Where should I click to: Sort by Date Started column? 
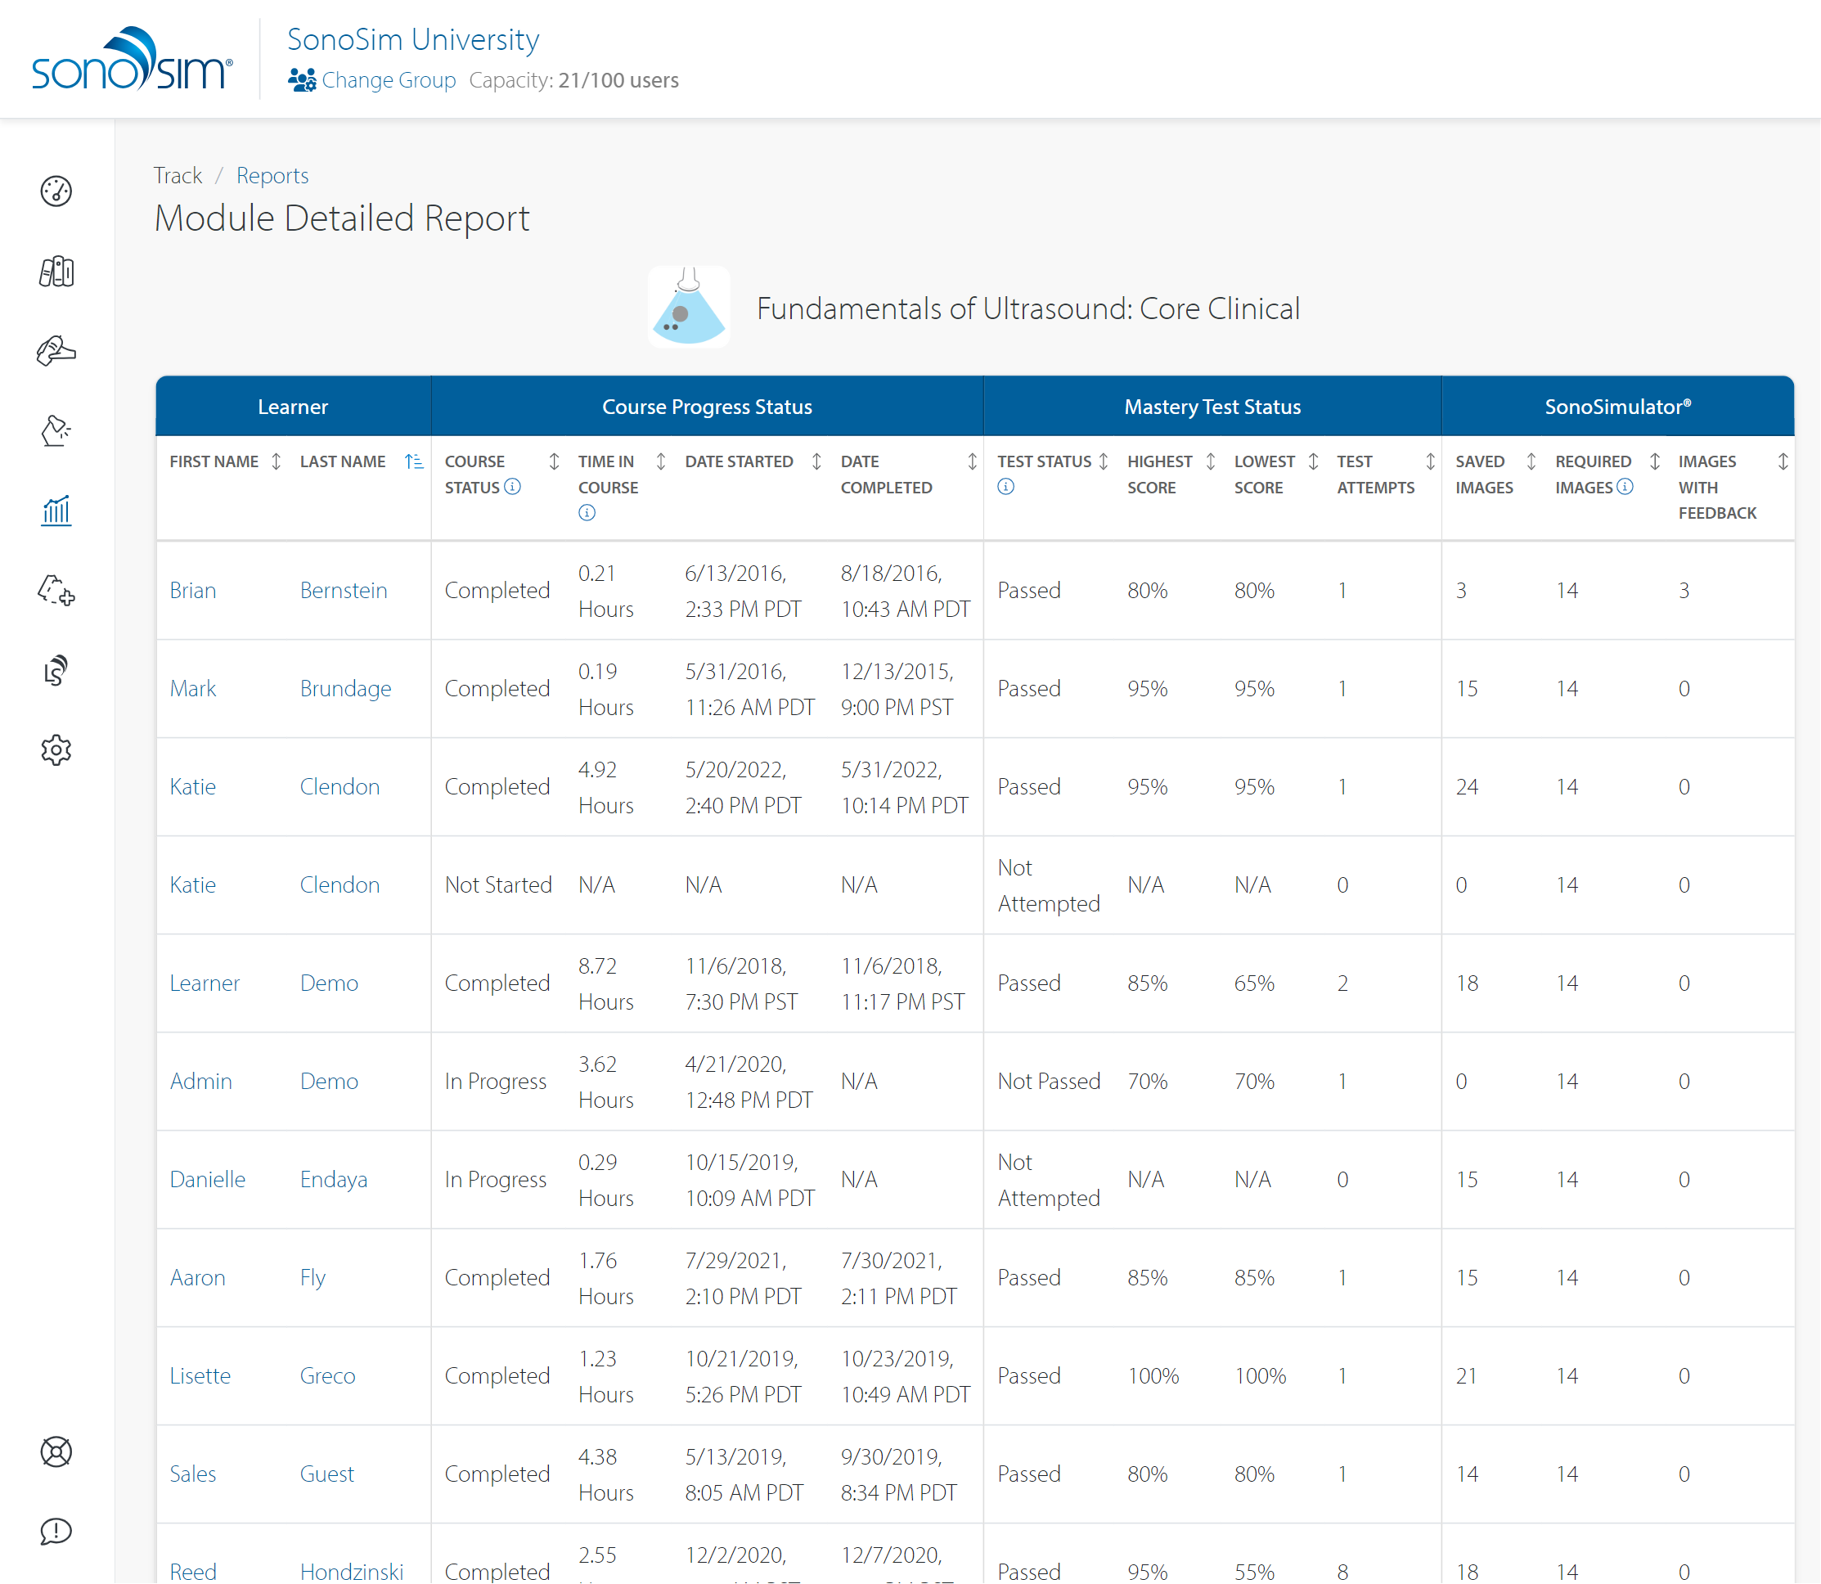[x=816, y=461]
